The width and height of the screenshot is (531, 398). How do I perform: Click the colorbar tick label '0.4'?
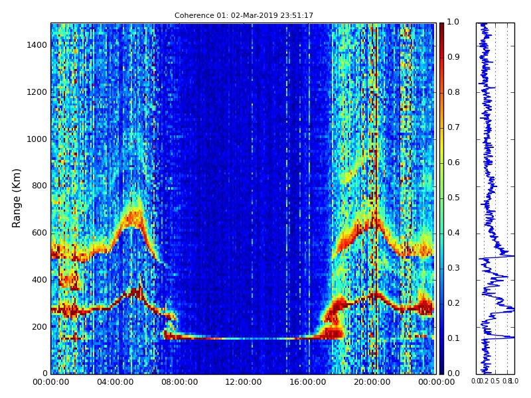[x=453, y=233]
